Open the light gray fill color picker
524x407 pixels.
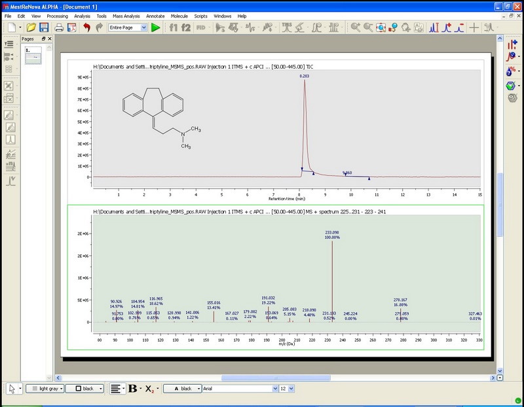point(45,388)
